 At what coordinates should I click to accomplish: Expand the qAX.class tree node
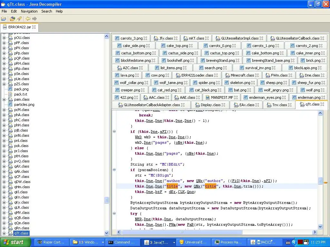coord(4,166)
